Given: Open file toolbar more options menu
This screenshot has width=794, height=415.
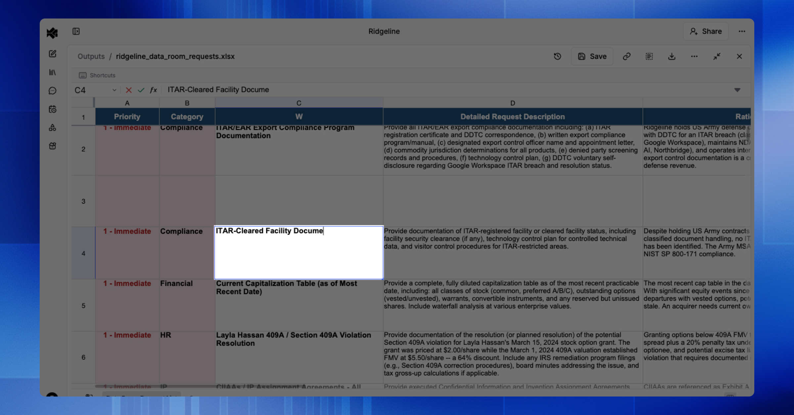Looking at the screenshot, I should pos(694,57).
